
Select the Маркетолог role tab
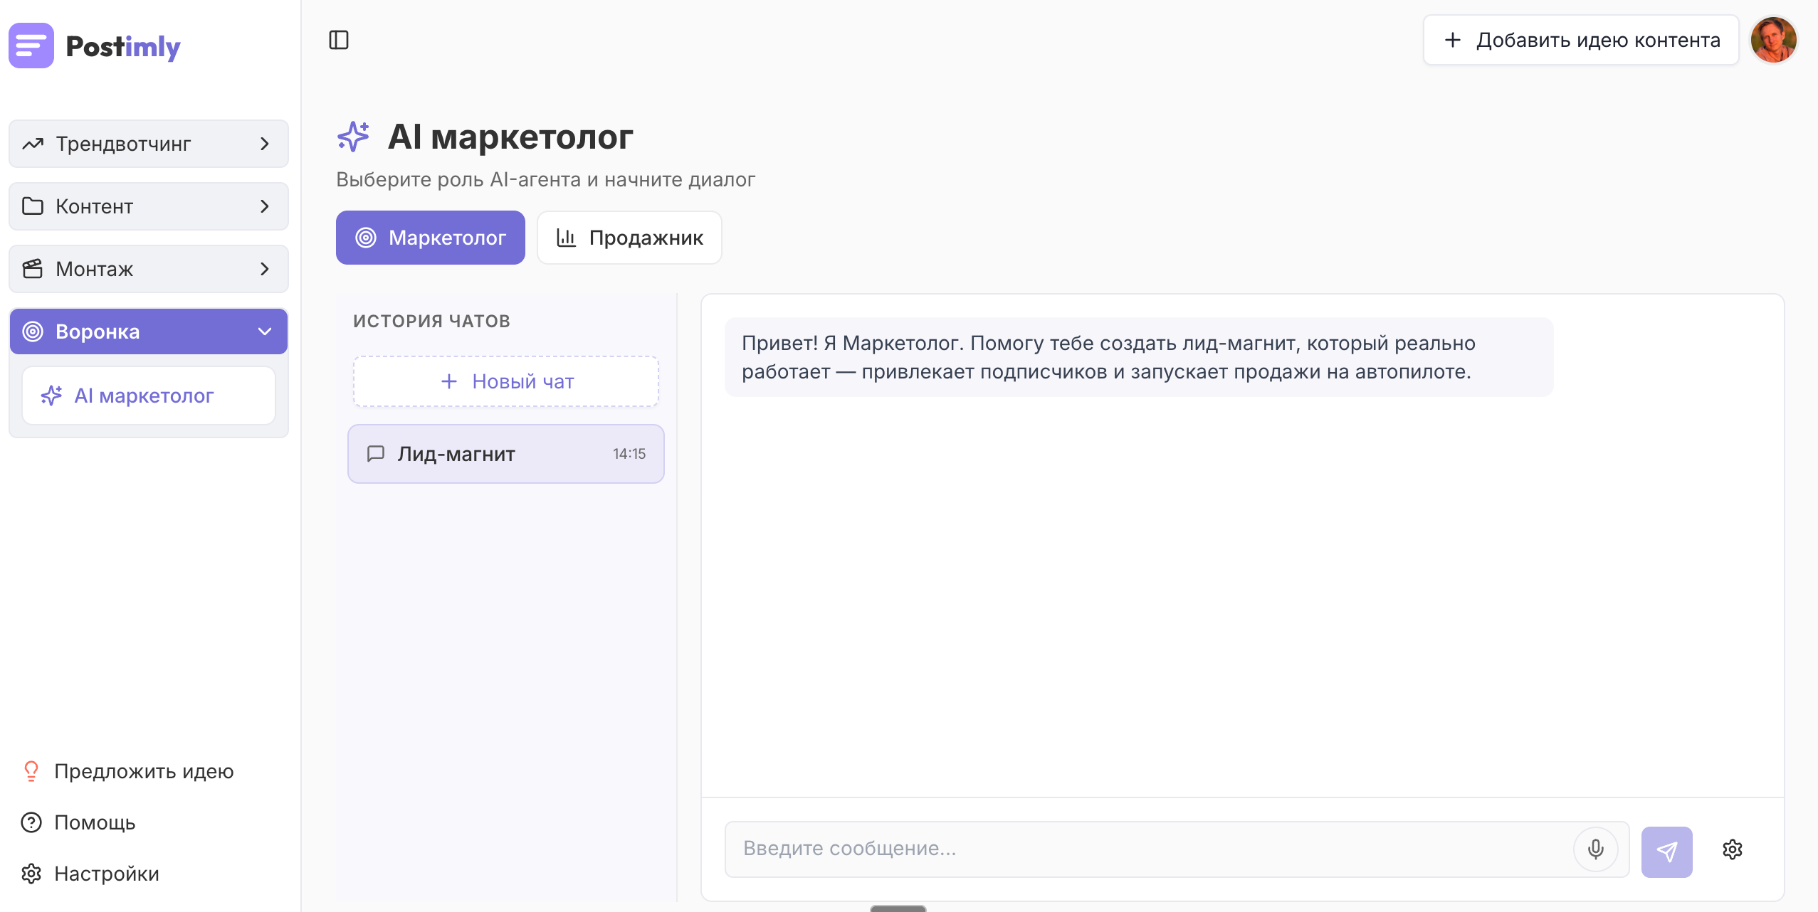(431, 238)
